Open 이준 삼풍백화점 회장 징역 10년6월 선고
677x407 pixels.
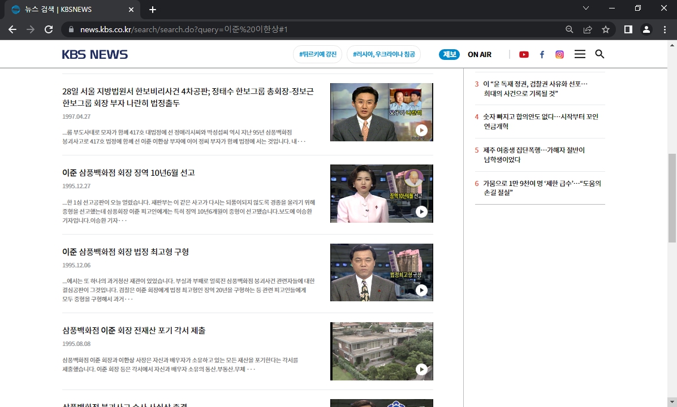[x=128, y=172]
